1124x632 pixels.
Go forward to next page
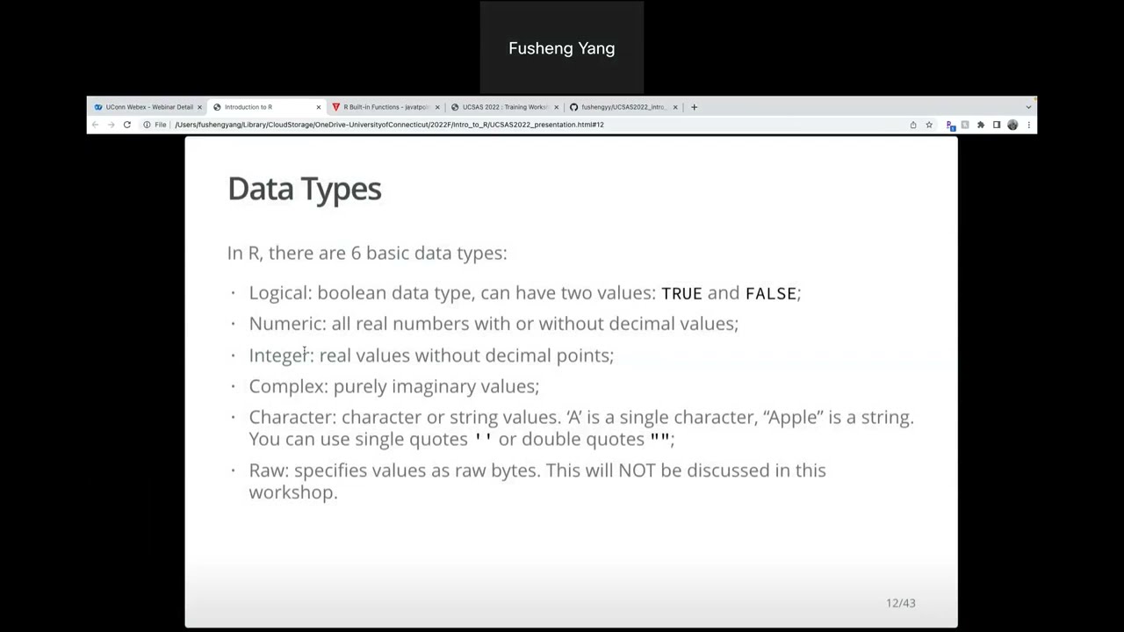112,125
